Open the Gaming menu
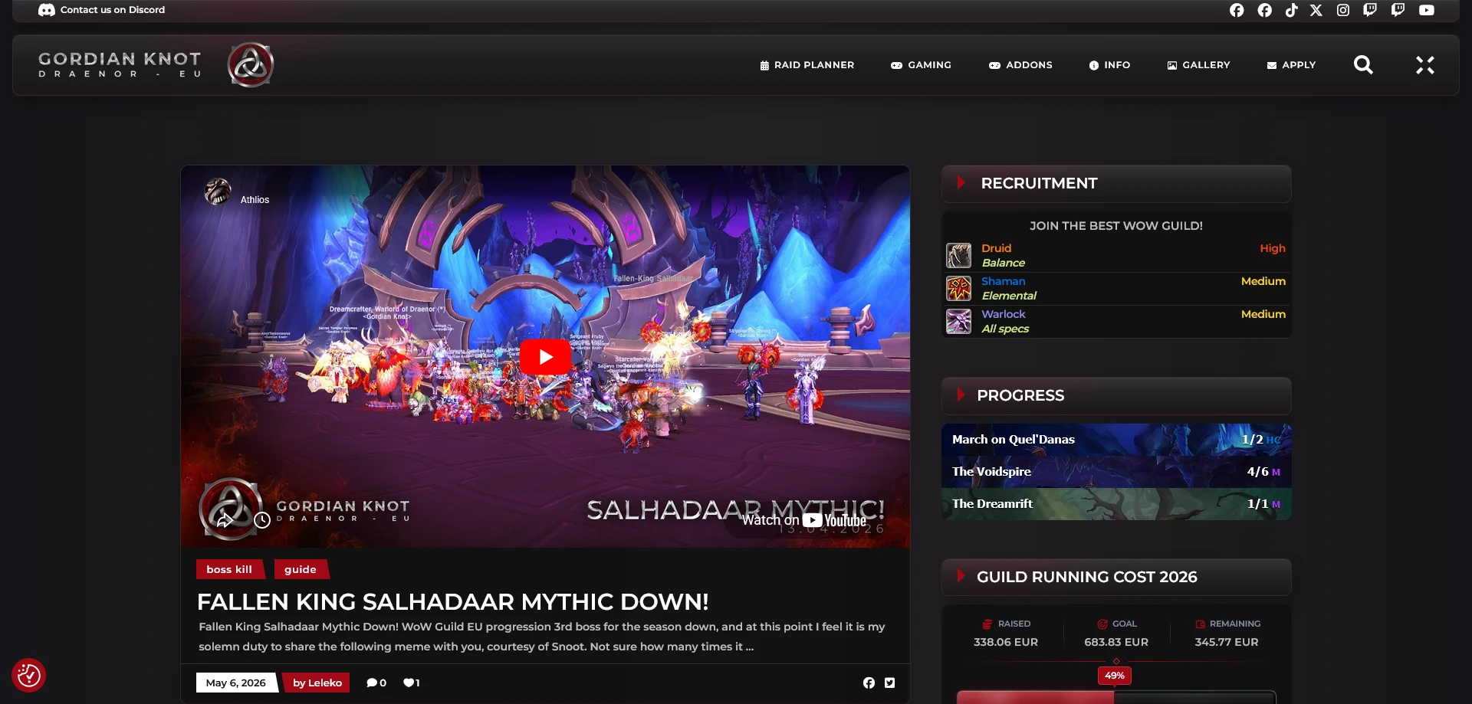This screenshot has width=1472, height=704. click(921, 65)
